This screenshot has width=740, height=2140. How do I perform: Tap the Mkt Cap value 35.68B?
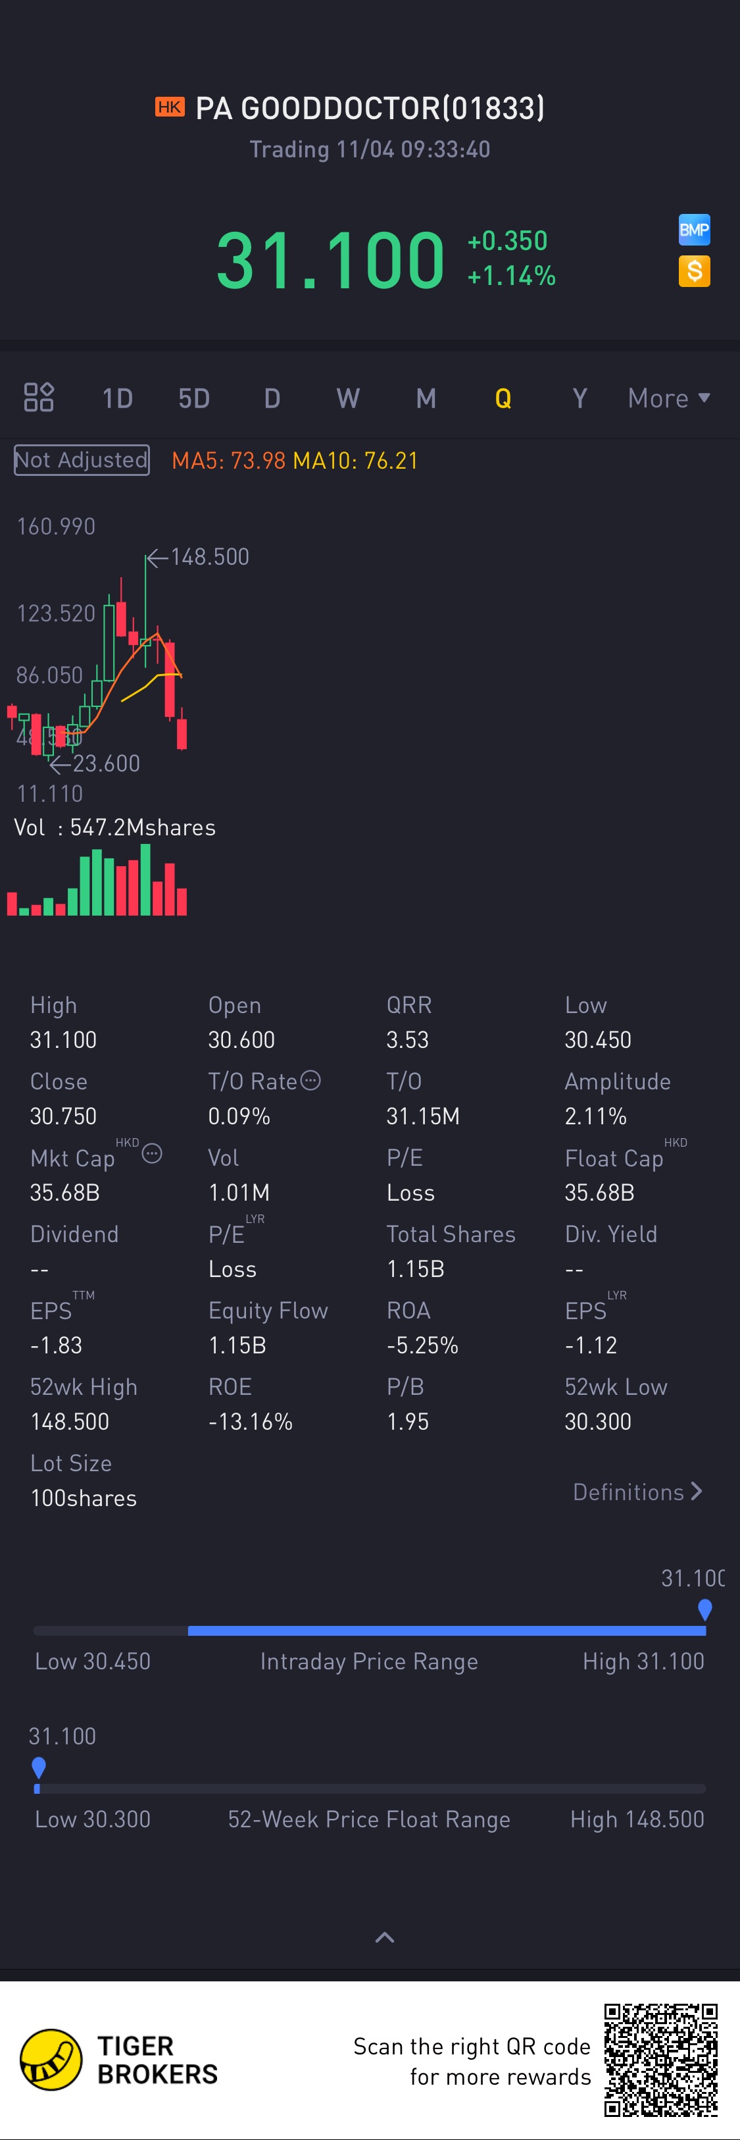click(x=64, y=1193)
